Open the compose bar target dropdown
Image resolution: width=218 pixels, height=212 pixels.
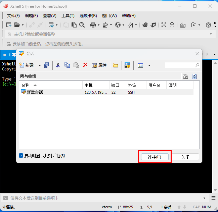click(204, 198)
